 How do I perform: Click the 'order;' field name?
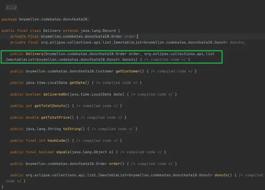[x=130, y=36]
